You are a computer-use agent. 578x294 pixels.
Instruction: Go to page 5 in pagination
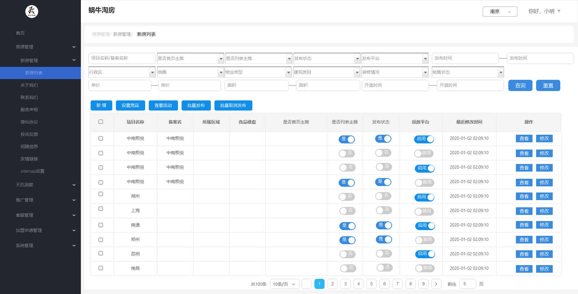(x=371, y=284)
